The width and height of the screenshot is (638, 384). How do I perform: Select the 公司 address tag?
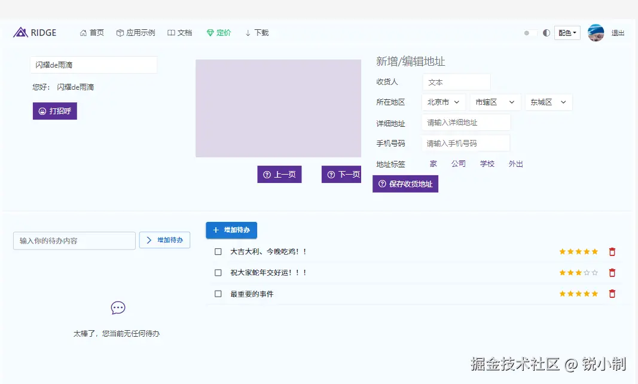click(x=458, y=164)
